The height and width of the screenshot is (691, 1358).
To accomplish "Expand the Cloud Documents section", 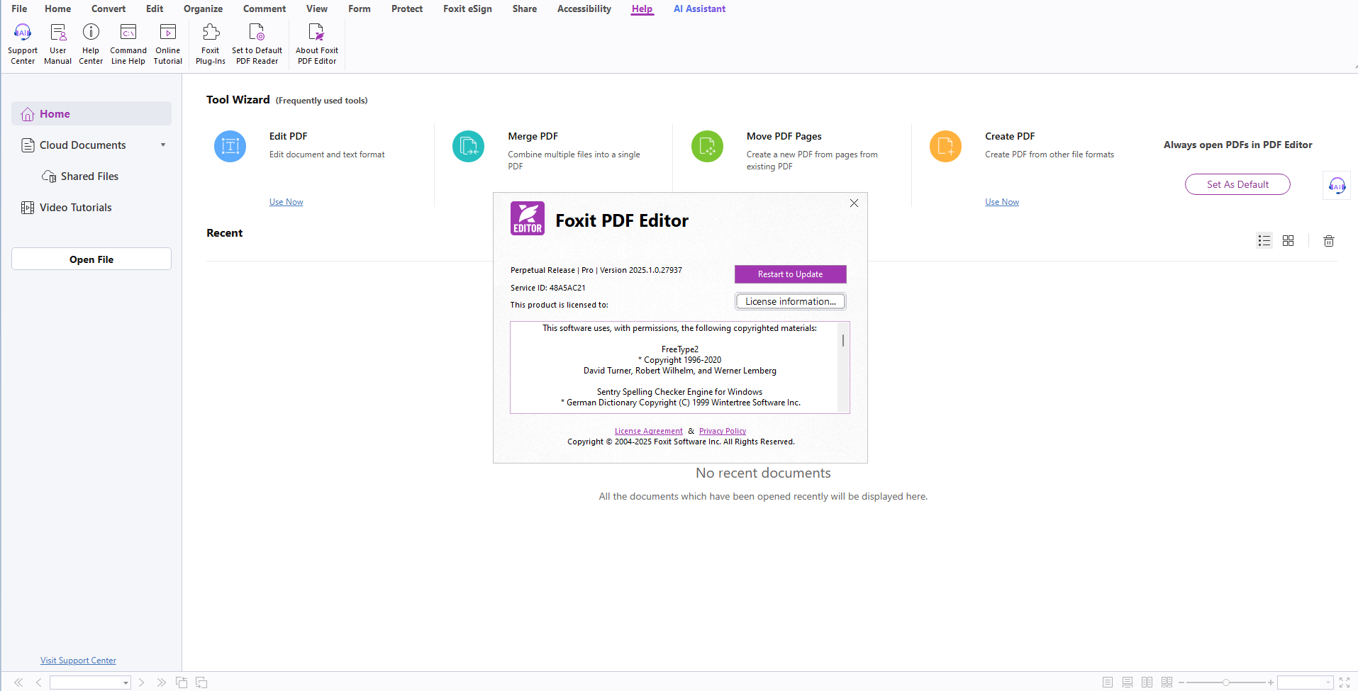I will tap(163, 145).
